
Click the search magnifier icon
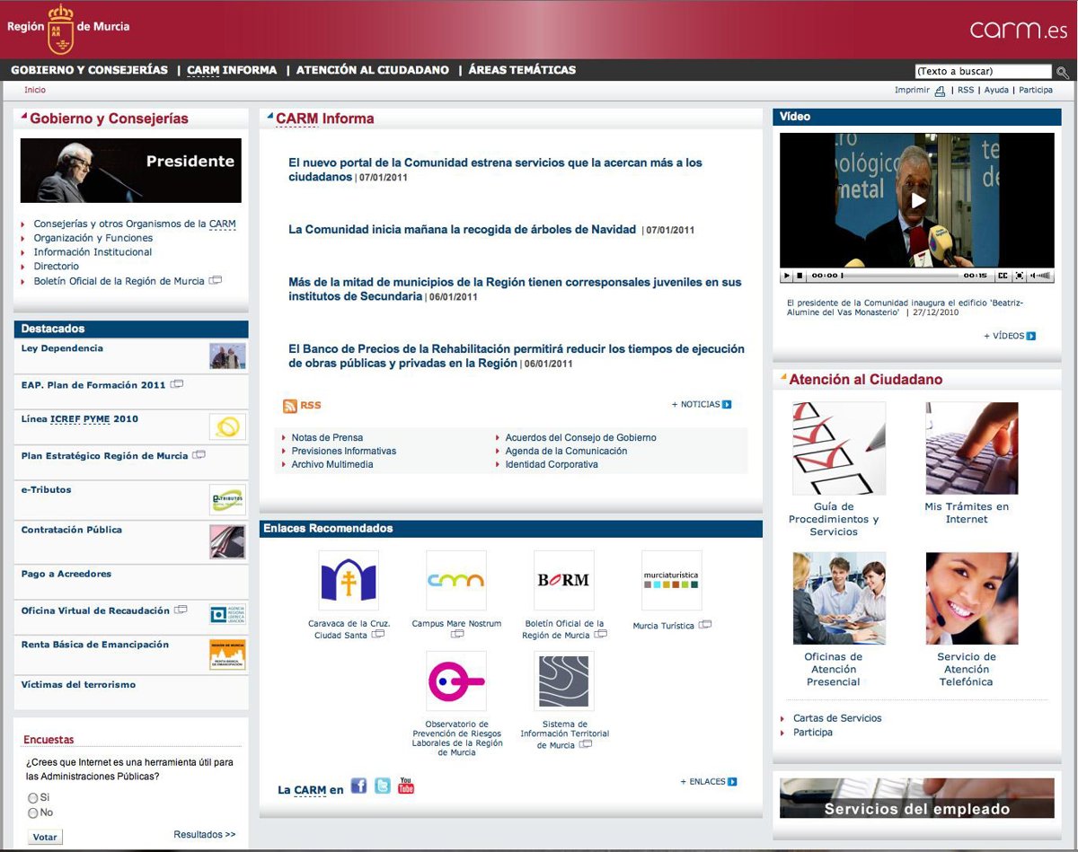[x=1062, y=72]
